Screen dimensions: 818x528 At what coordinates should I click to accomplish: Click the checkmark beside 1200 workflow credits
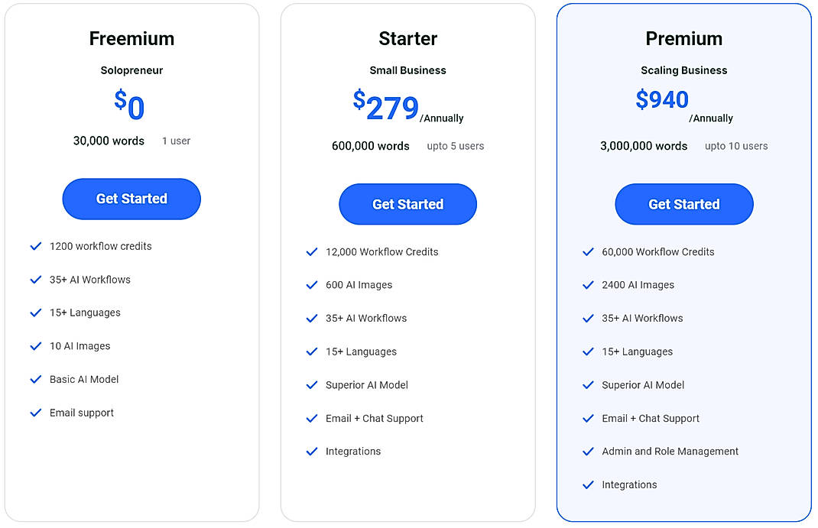click(35, 246)
